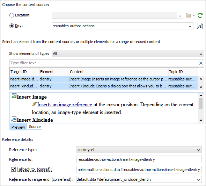The height and width of the screenshot is (186, 206).
Task: Click the Insert Image picture icon in preview
Action: click(x=14, y=96)
